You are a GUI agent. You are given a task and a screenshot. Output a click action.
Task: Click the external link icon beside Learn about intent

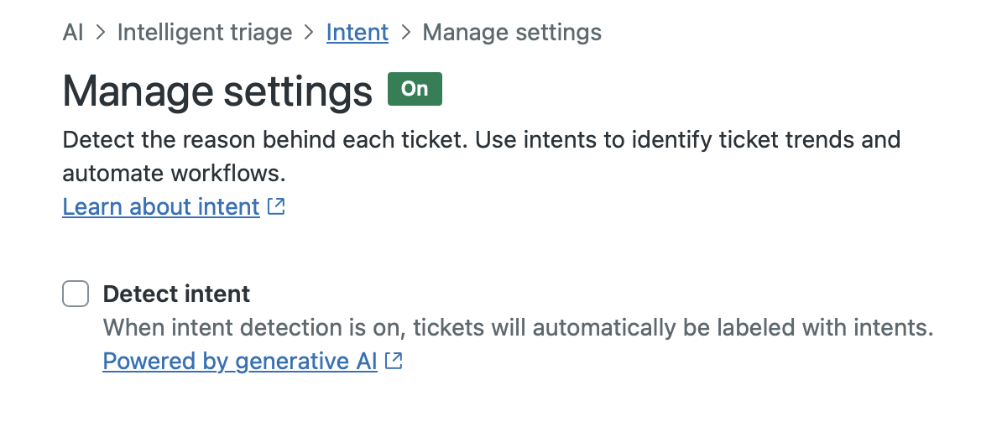coord(276,206)
